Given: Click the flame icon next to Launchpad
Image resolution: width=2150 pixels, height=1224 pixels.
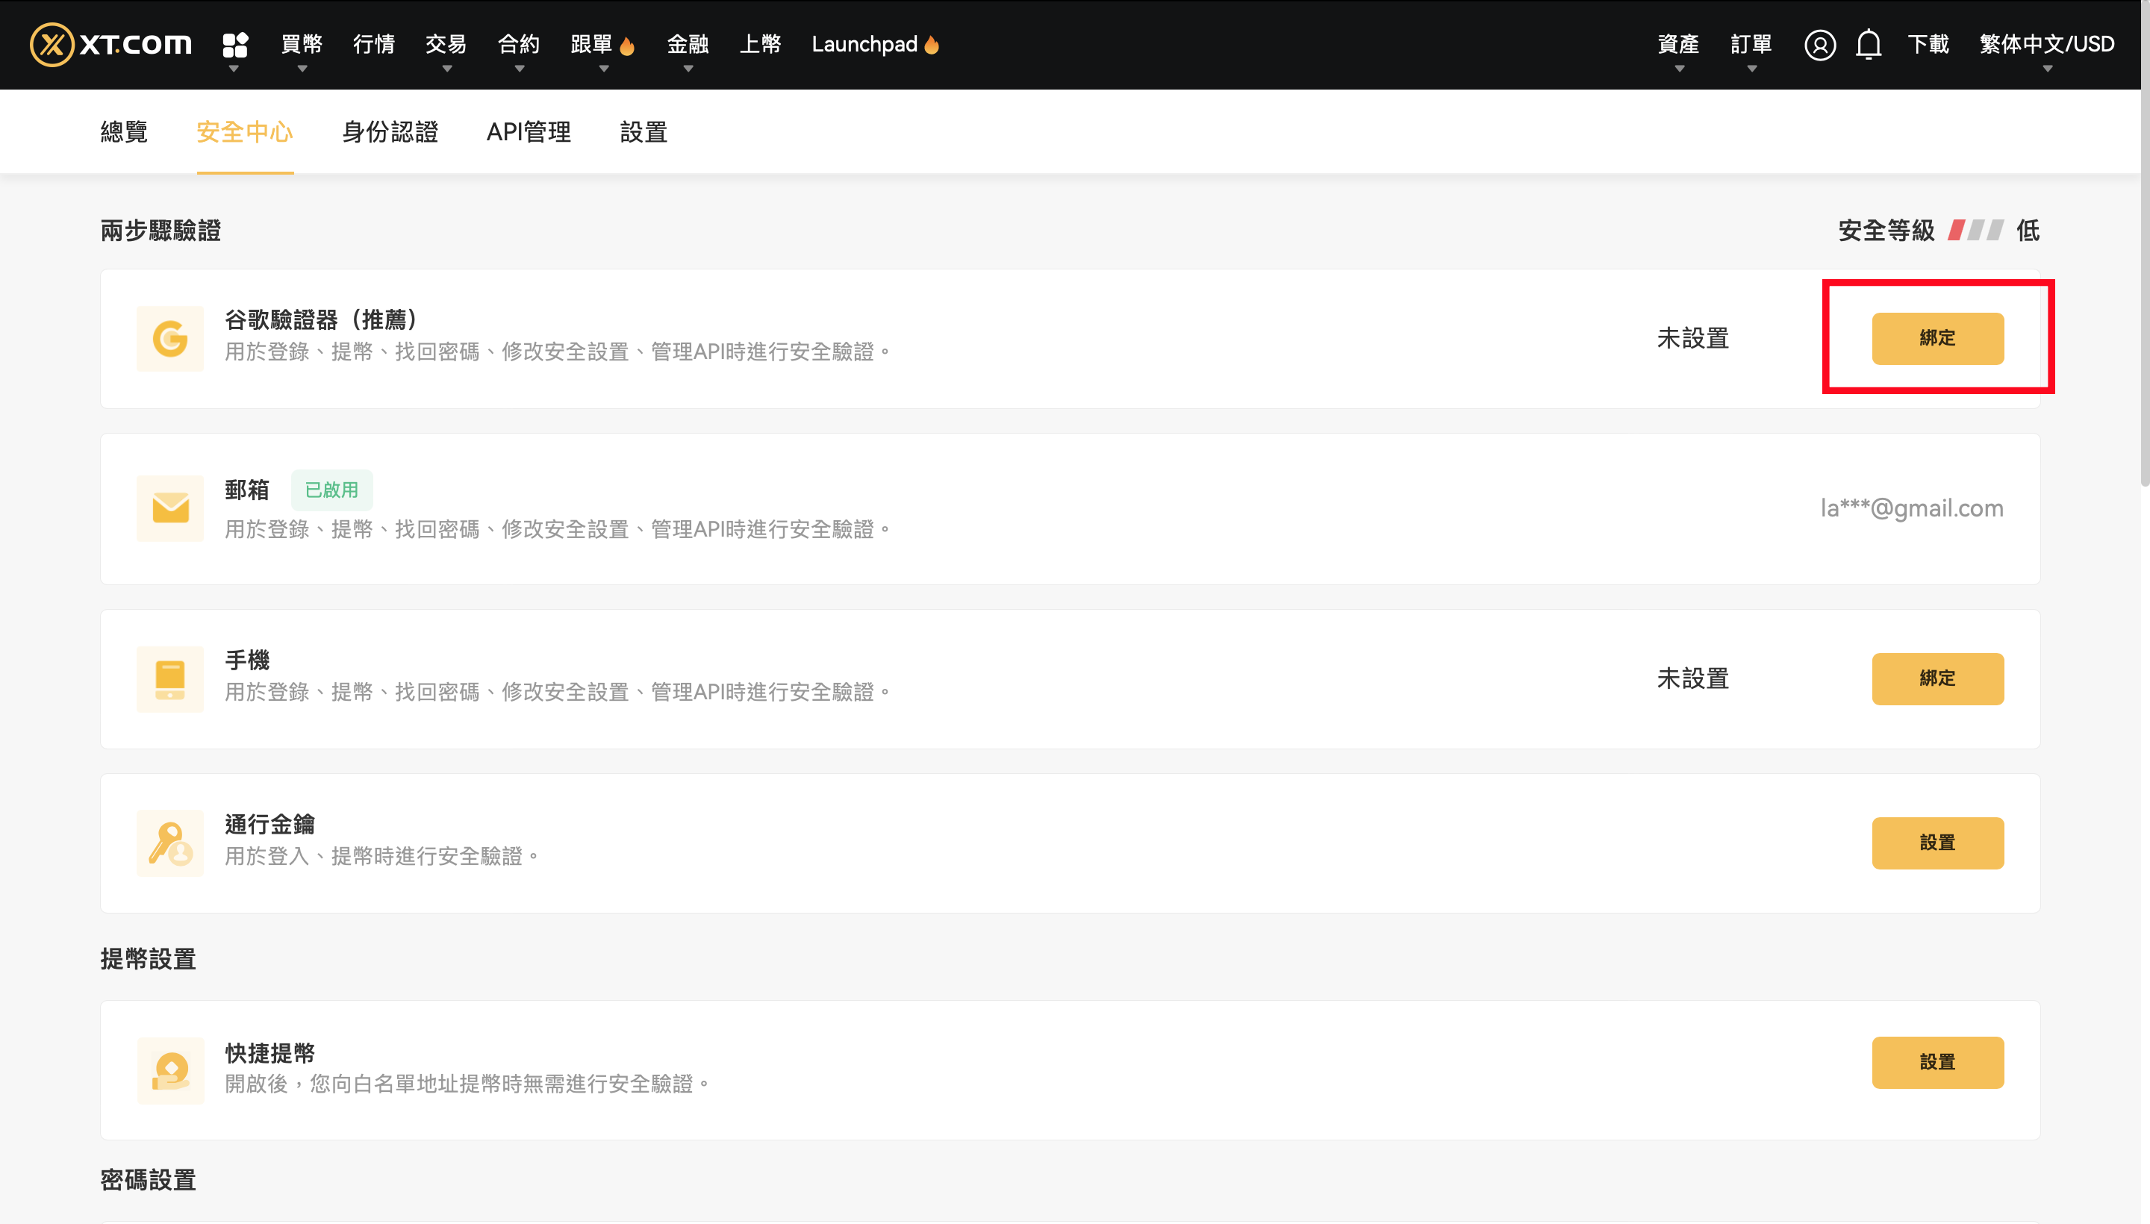Looking at the screenshot, I should coord(932,45).
